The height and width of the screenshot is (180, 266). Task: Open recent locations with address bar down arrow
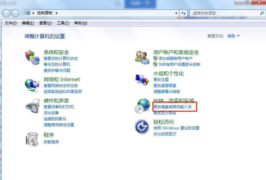click(x=176, y=13)
